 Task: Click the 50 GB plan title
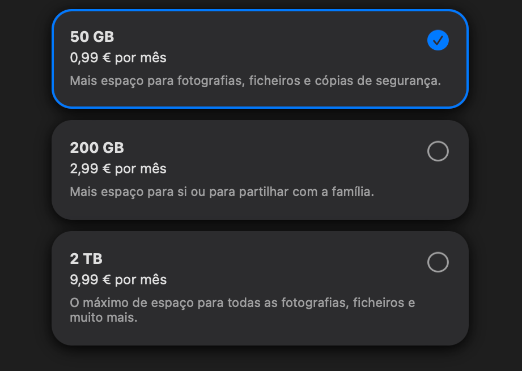(x=92, y=37)
